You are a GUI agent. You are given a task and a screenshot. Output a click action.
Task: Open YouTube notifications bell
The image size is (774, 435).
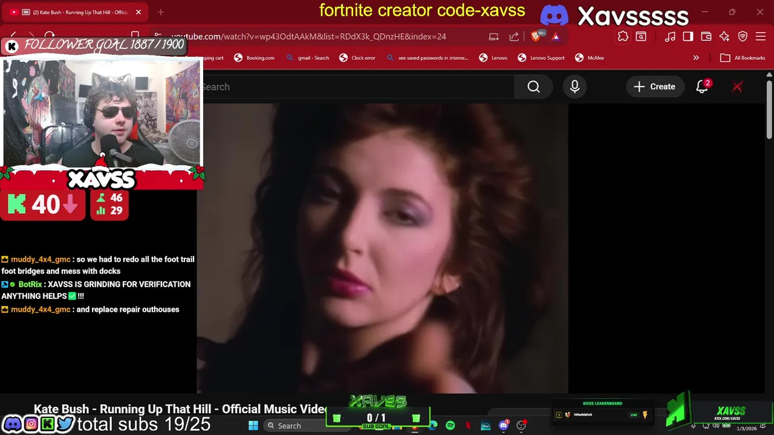[x=702, y=87]
